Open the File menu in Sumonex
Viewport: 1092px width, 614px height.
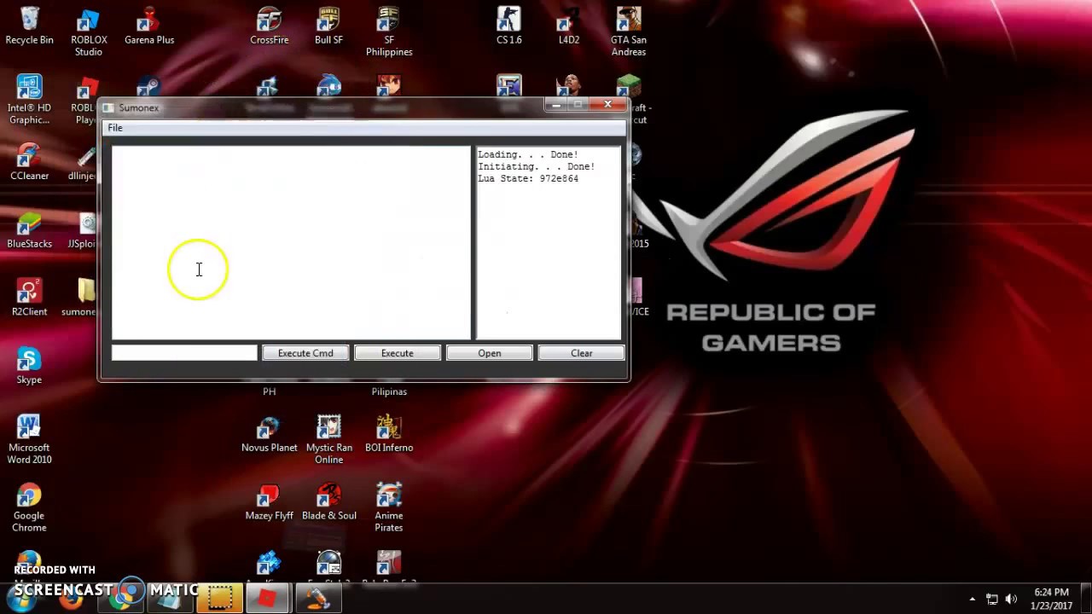click(x=115, y=128)
